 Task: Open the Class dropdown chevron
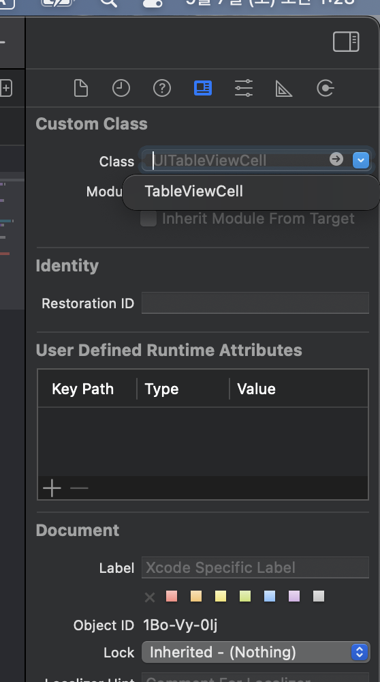coord(361,160)
